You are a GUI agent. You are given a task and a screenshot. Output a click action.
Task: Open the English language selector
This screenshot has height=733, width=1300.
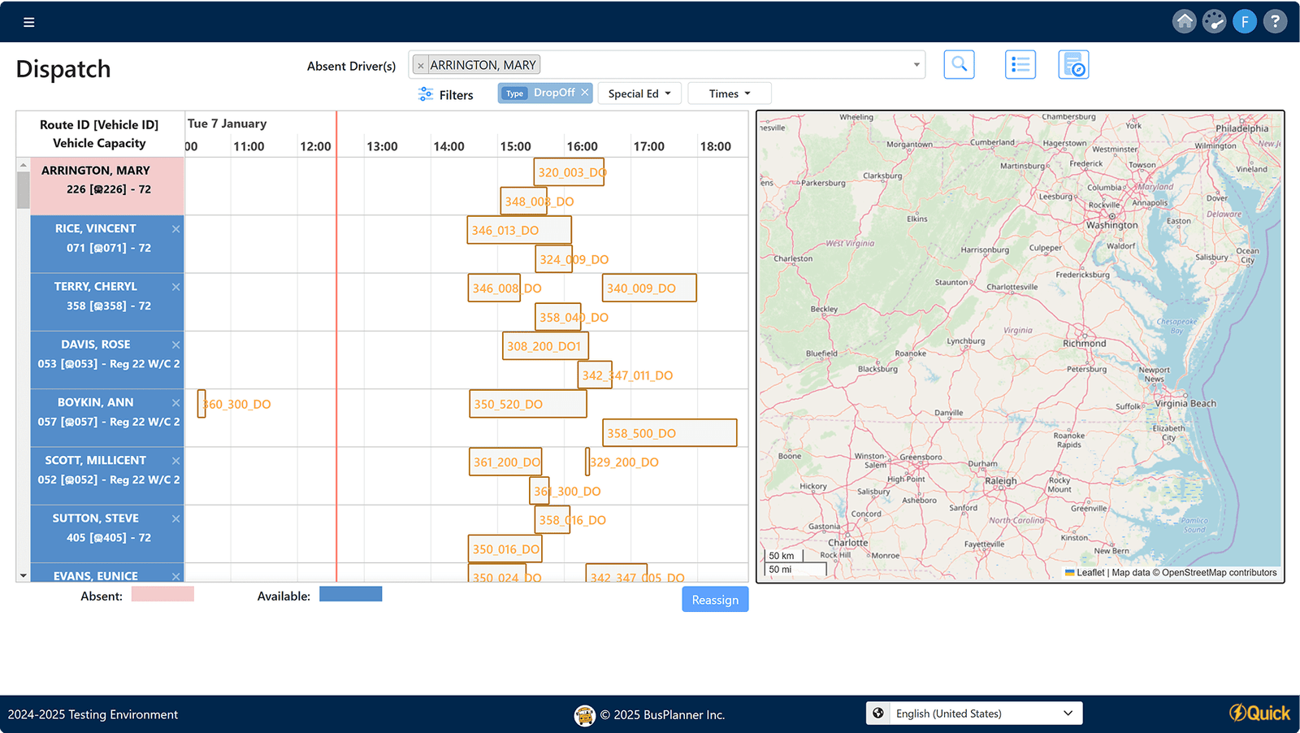pyautogui.click(x=974, y=713)
